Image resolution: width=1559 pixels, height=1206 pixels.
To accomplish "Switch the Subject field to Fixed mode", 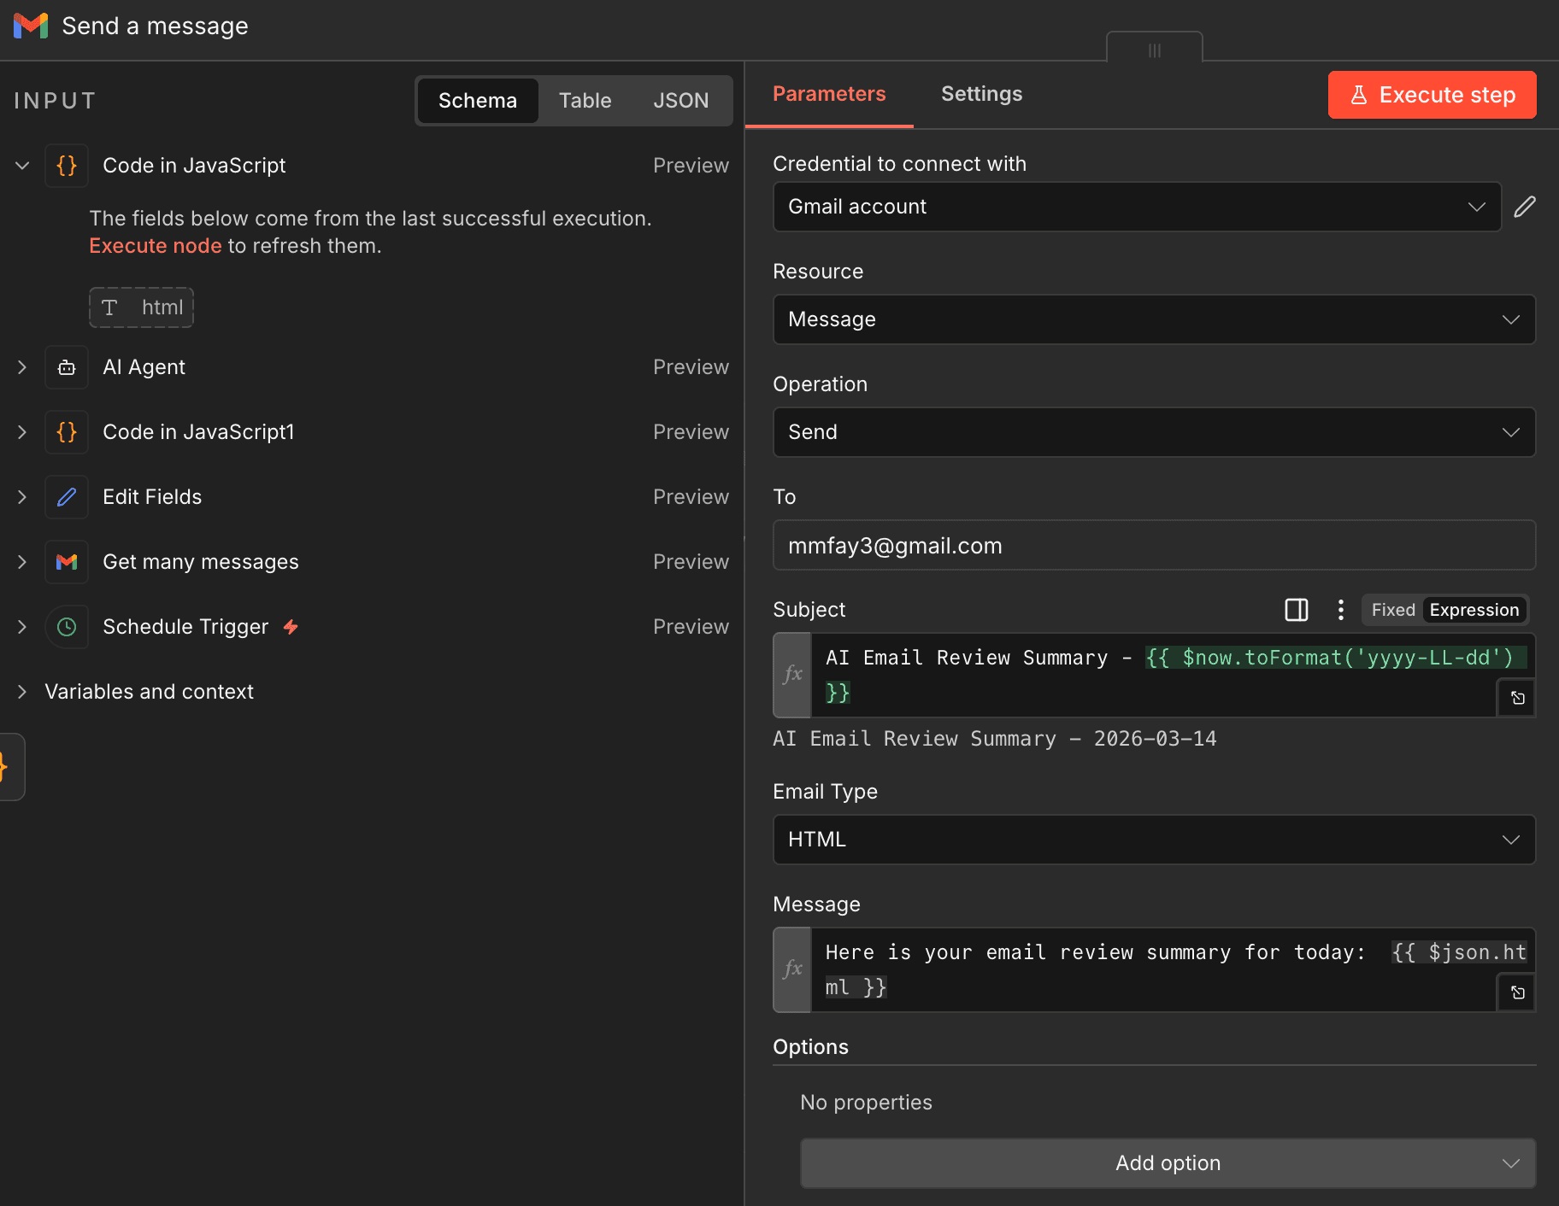I will [1391, 609].
